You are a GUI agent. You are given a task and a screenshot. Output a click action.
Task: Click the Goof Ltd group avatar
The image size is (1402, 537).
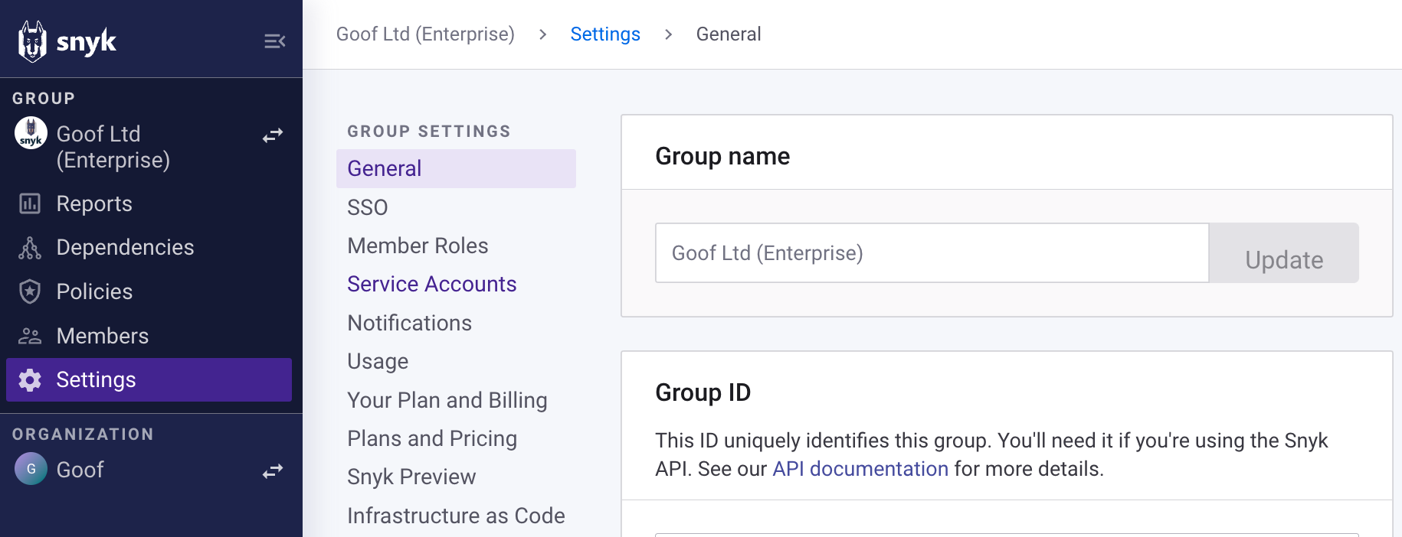coord(31,133)
